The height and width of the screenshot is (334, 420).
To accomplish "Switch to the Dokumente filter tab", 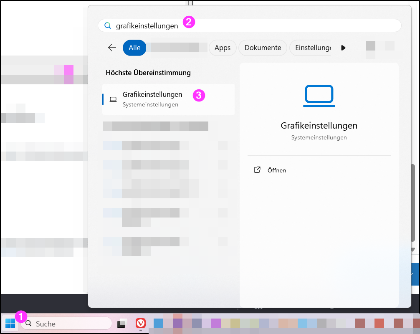I will [263, 48].
